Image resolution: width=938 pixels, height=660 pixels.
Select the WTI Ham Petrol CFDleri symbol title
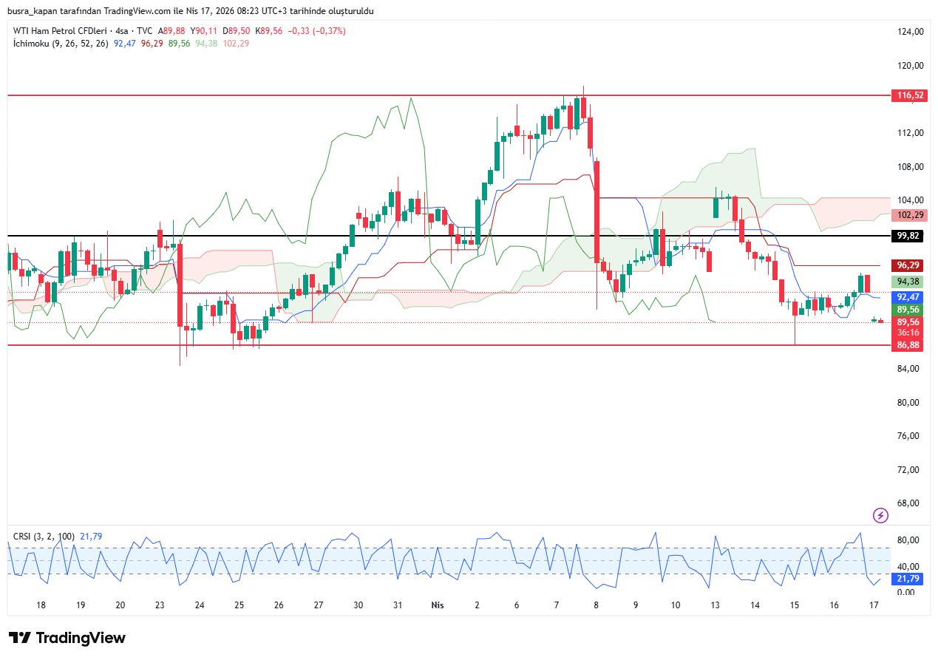61,31
